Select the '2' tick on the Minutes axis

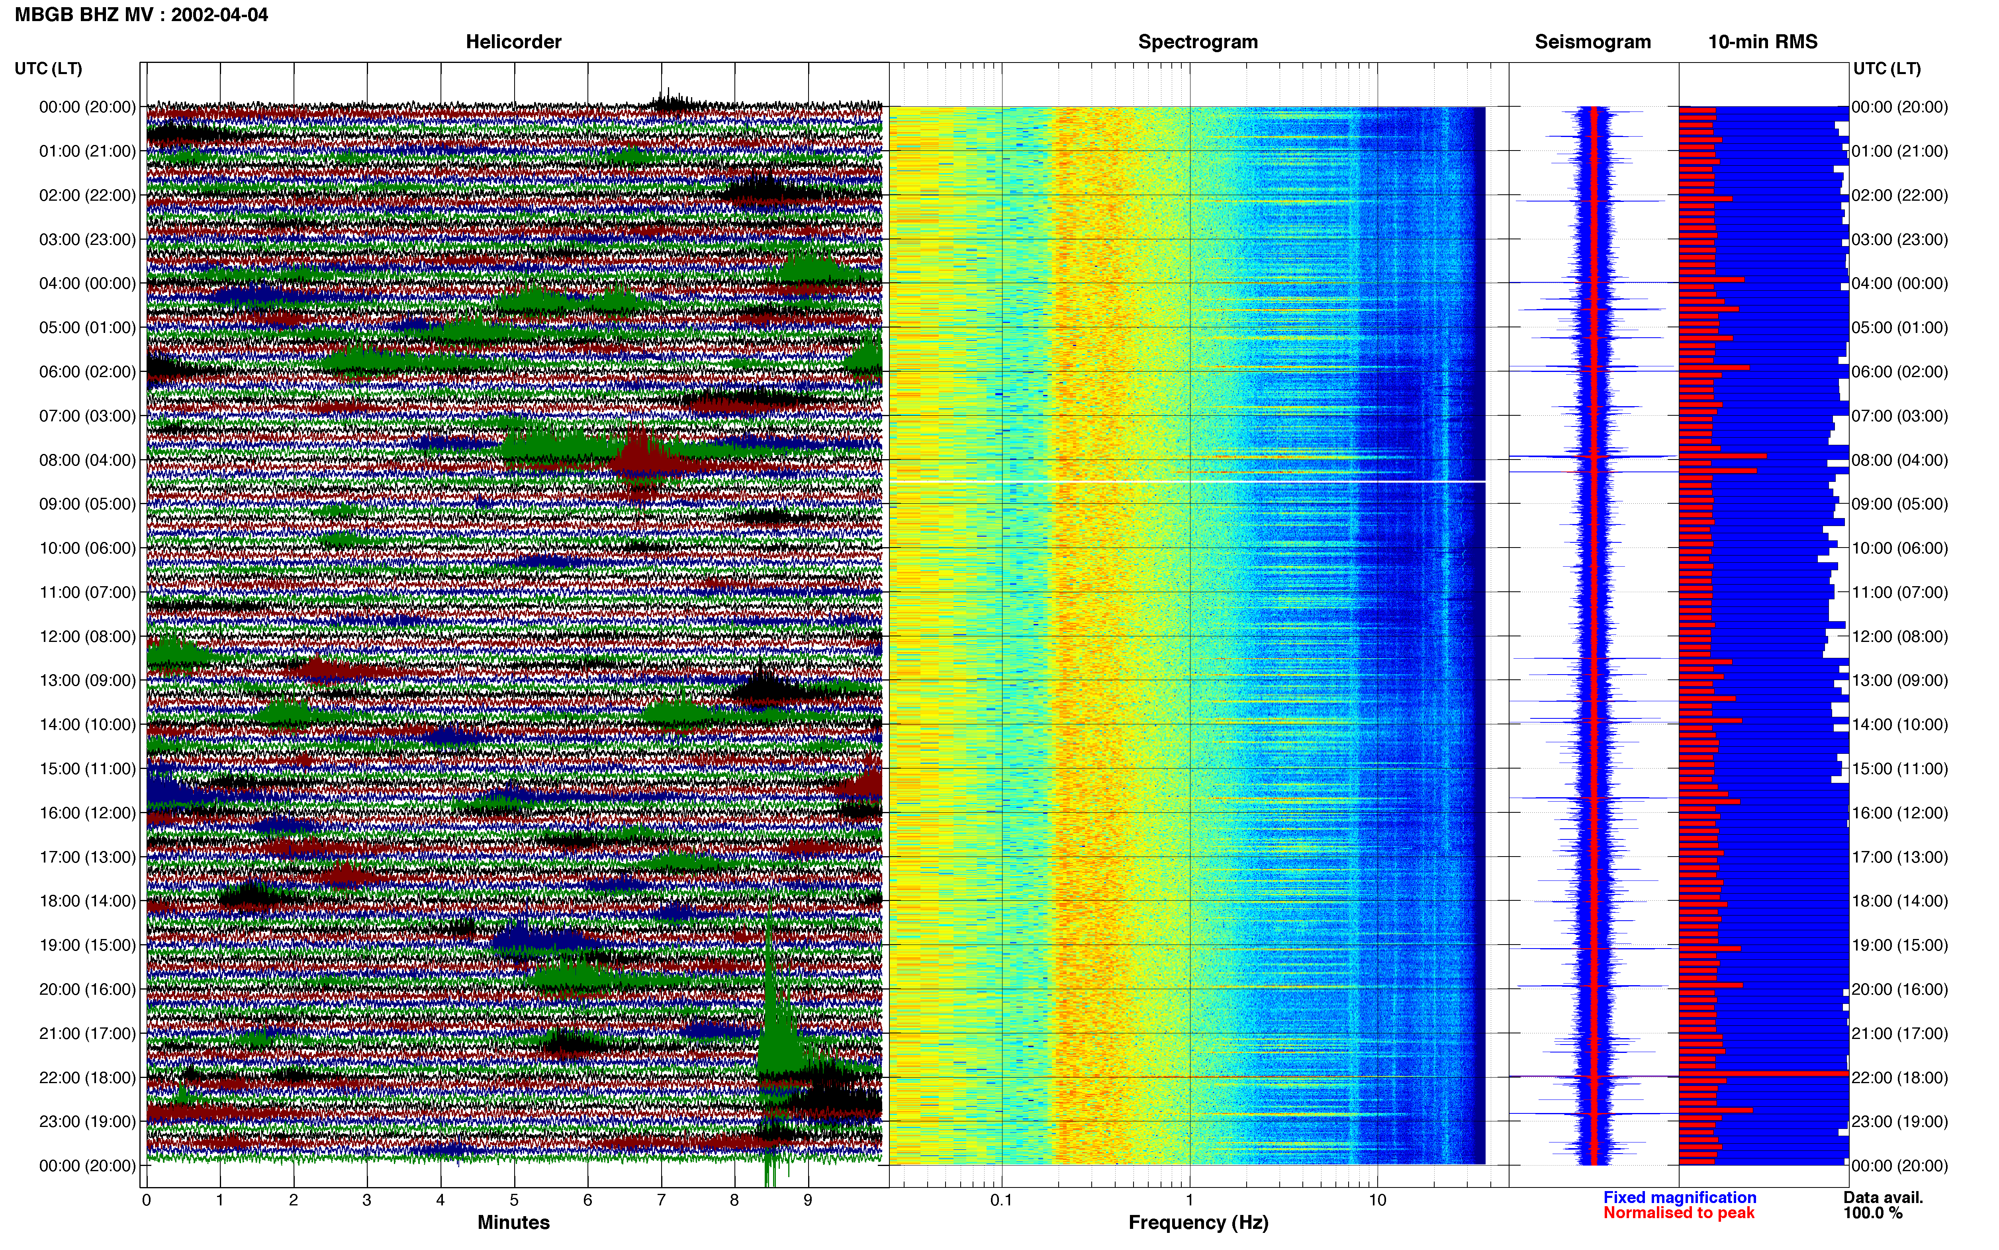pos(294,1200)
